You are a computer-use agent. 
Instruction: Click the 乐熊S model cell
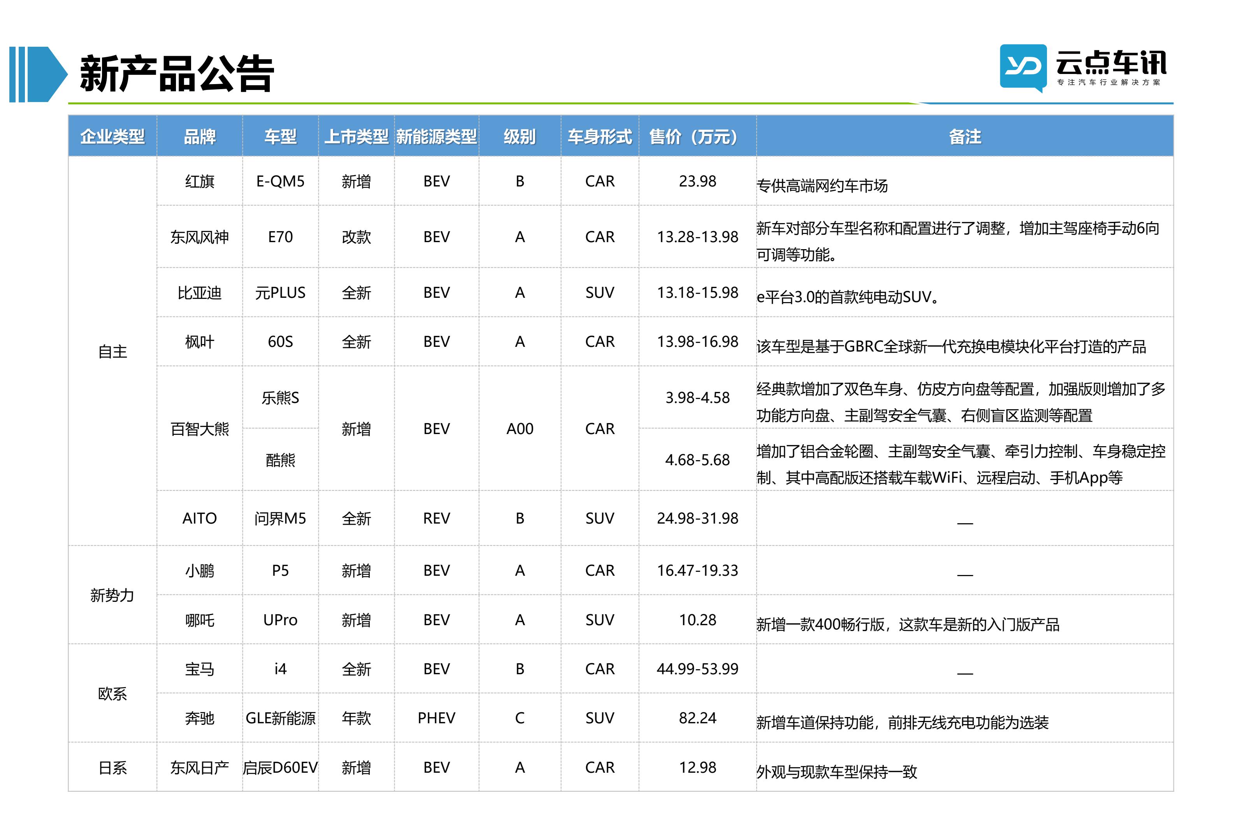280,397
